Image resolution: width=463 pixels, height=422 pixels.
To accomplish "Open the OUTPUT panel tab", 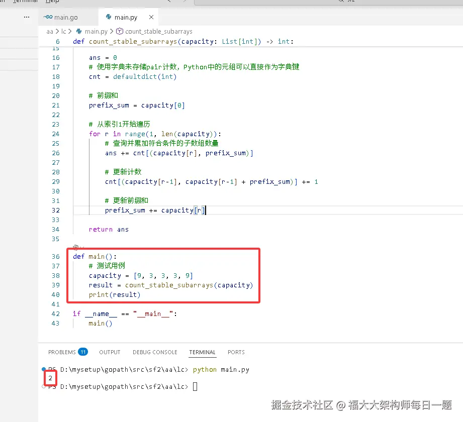I will (110, 352).
